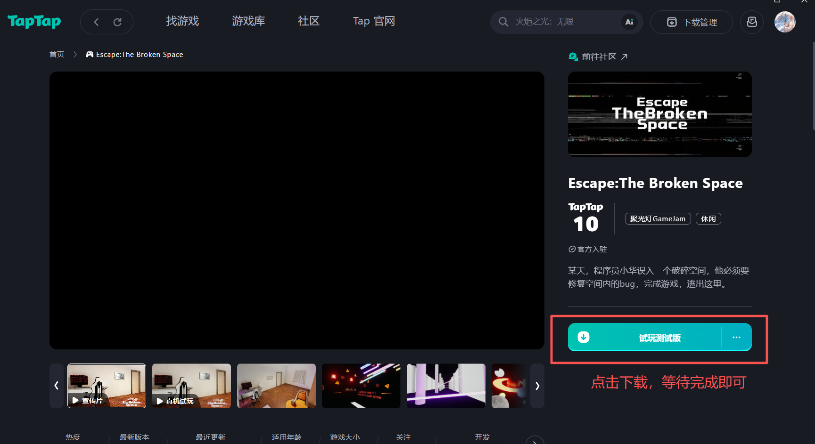Click the 最近更新 stat label
The image size is (815, 444).
point(211,437)
